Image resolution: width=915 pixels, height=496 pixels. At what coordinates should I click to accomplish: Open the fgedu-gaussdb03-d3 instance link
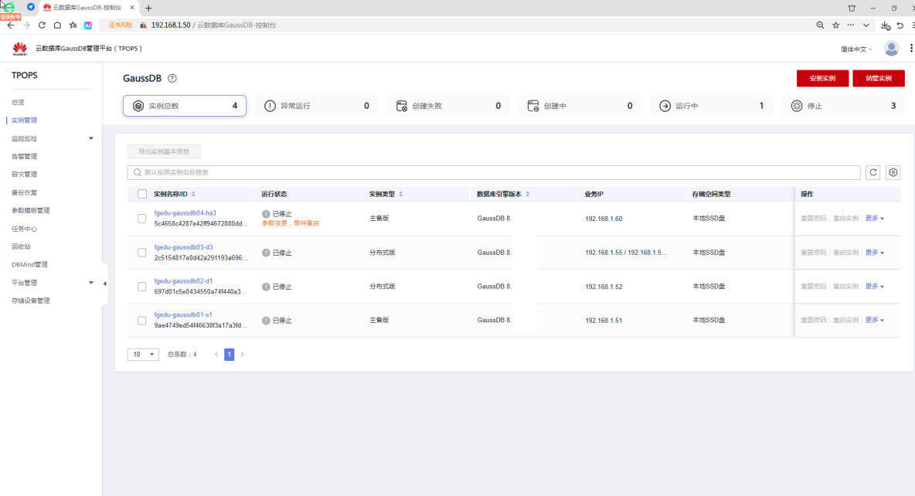coord(183,247)
